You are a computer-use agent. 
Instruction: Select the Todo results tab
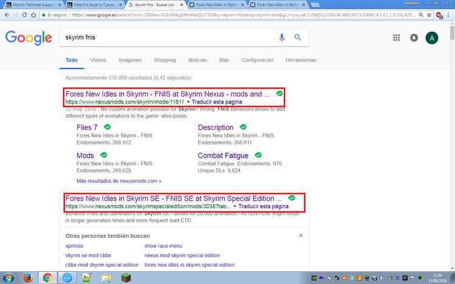coord(72,60)
